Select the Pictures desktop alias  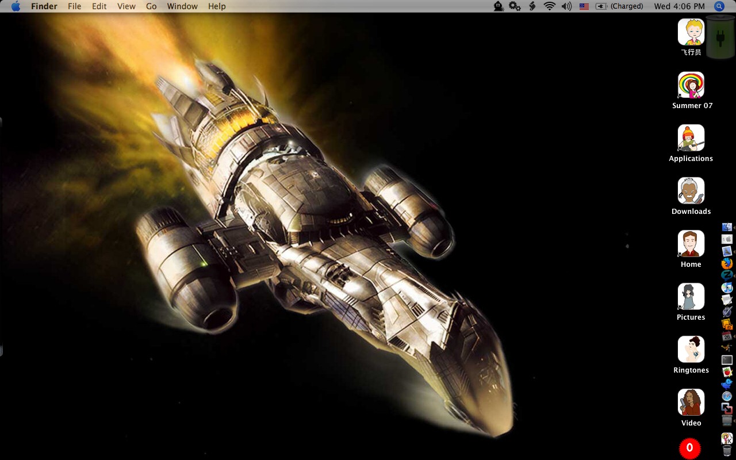pos(691,302)
